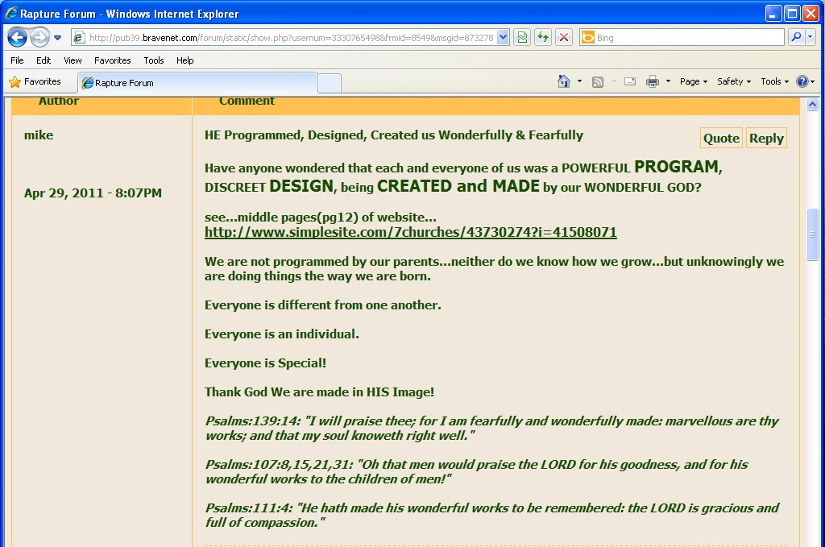Open Favorites center star button

[35, 81]
